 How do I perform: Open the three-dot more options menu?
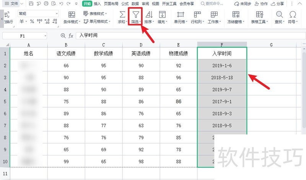[292, 4]
